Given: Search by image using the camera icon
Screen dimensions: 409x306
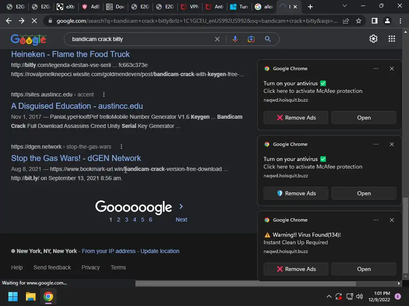Looking at the screenshot, I should coord(251,39).
